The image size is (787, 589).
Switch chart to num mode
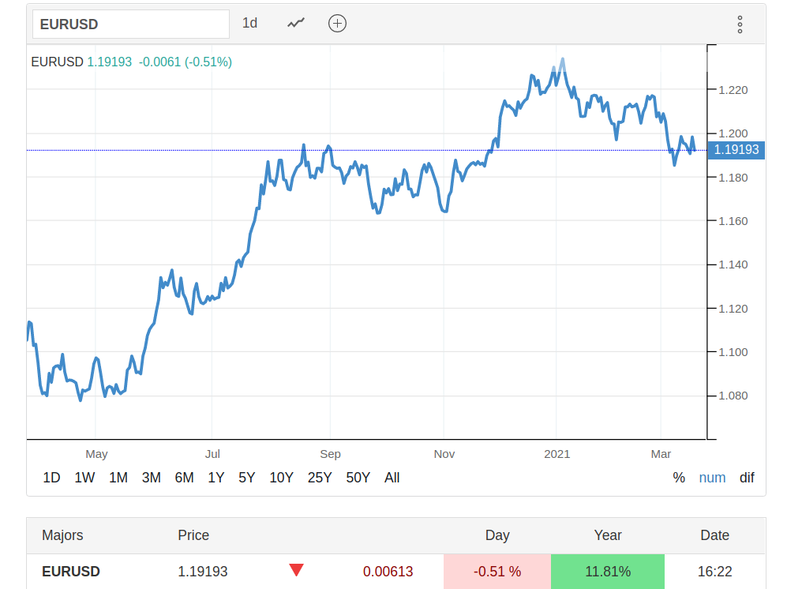[712, 478]
